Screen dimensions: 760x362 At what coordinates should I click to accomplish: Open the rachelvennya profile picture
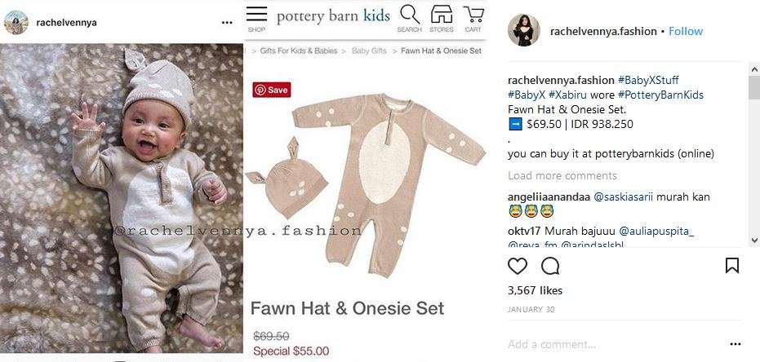pos(16,23)
